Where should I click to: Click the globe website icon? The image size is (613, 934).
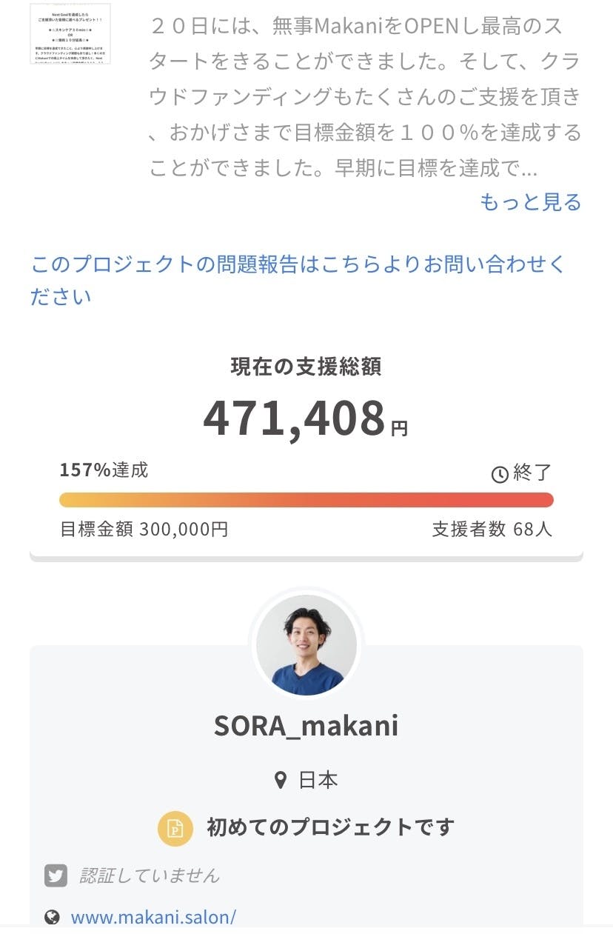click(52, 917)
